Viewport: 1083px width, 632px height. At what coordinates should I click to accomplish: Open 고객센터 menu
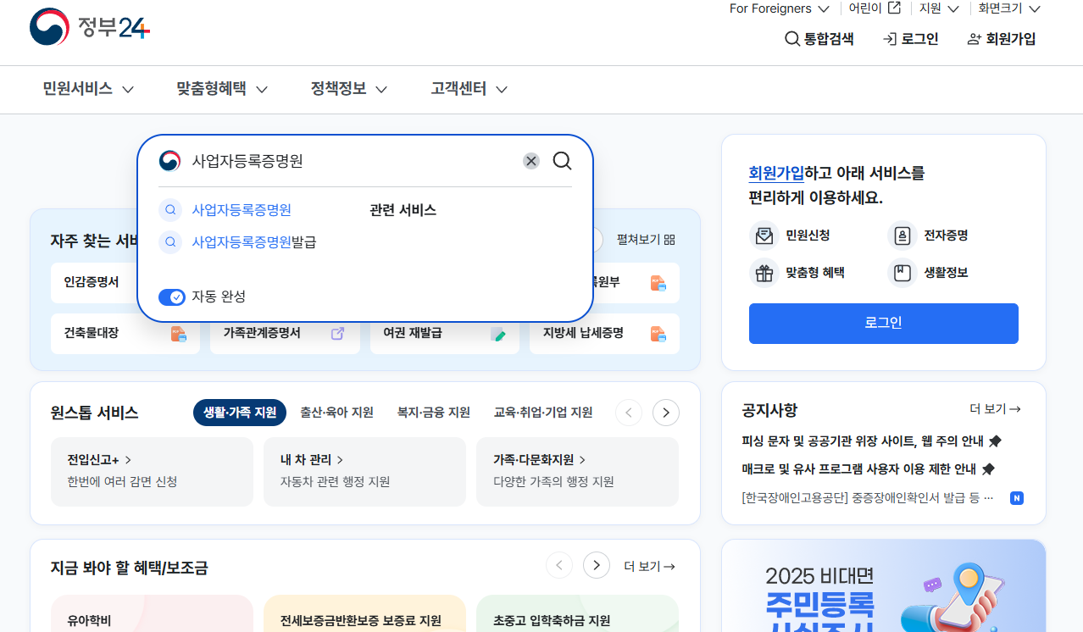coord(469,89)
